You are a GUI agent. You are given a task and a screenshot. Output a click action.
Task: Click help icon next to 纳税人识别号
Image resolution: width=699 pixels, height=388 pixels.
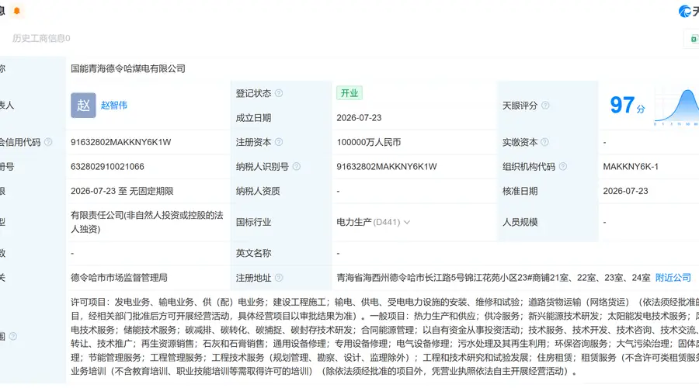pos(297,167)
